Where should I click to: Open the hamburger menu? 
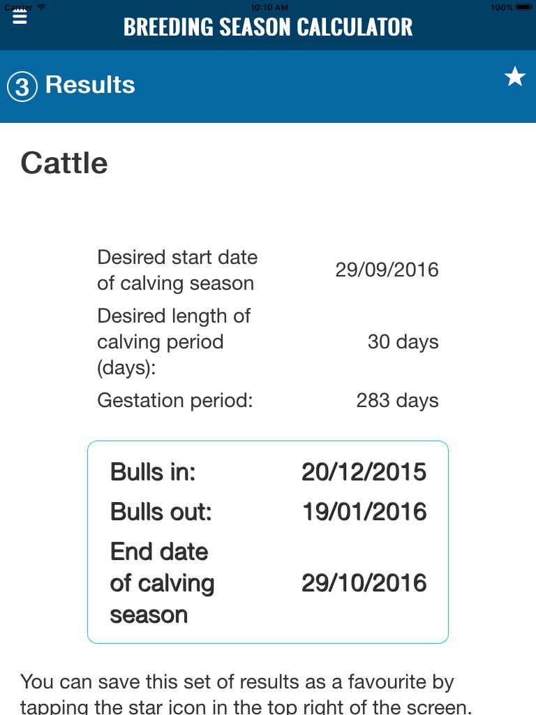(20, 17)
